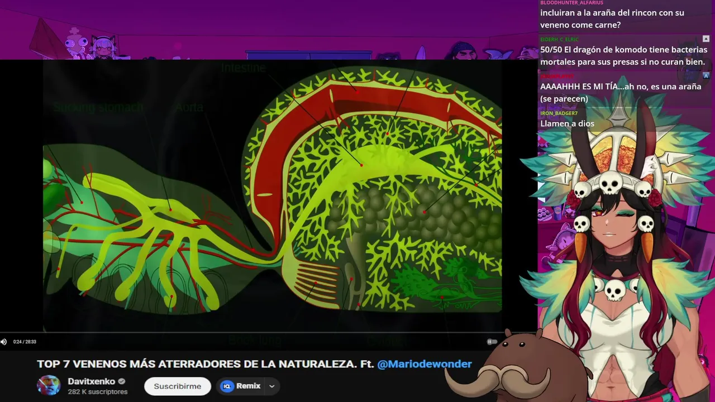Open the Davitxenko channel avatar

(x=49, y=385)
